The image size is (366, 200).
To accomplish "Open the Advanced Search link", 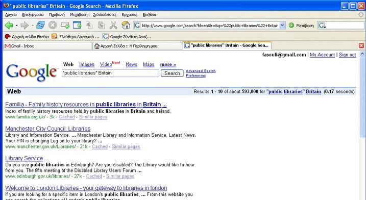I will click(x=201, y=71).
